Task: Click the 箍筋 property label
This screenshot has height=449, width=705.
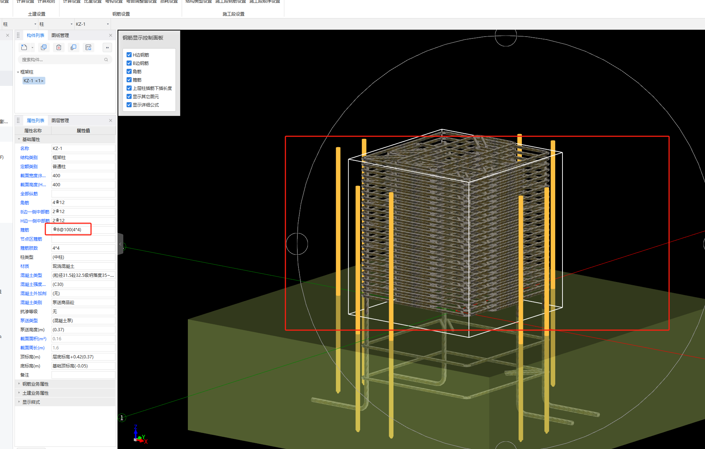Action: pyautogui.click(x=25, y=230)
